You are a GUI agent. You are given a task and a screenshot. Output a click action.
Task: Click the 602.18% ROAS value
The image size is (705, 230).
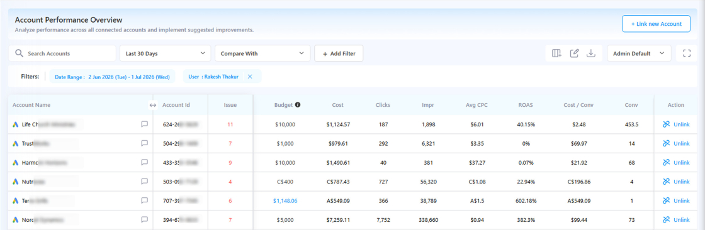coord(526,201)
